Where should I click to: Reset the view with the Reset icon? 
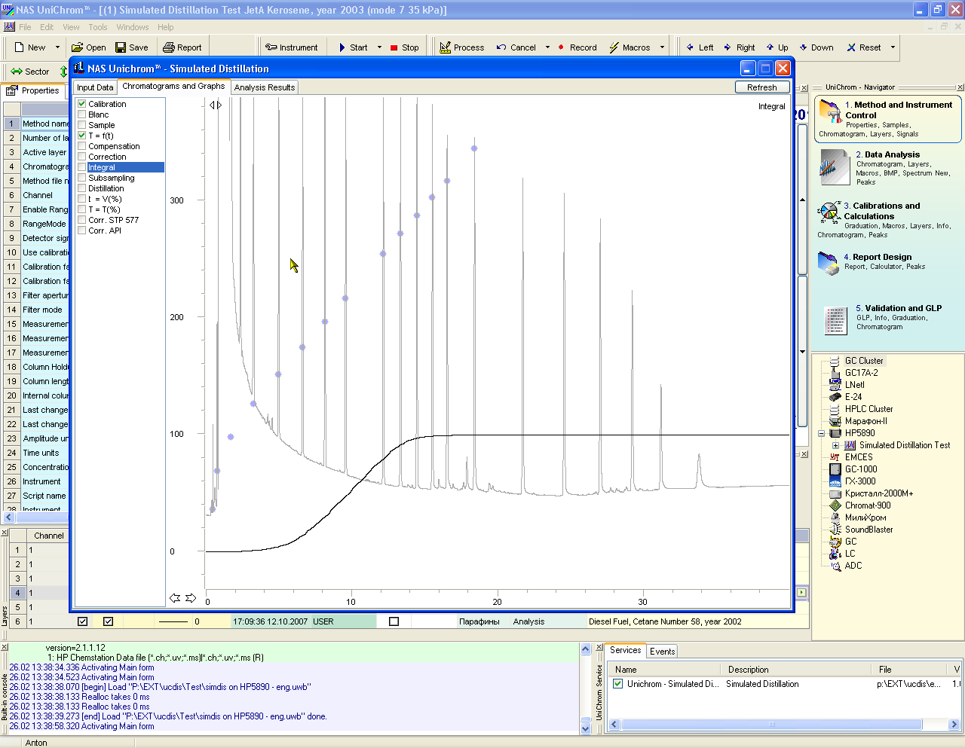click(851, 47)
